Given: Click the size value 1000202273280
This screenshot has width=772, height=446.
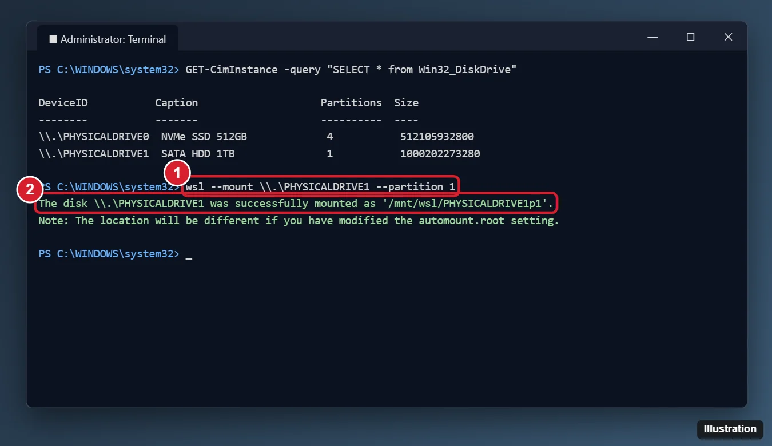Looking at the screenshot, I should coord(440,154).
